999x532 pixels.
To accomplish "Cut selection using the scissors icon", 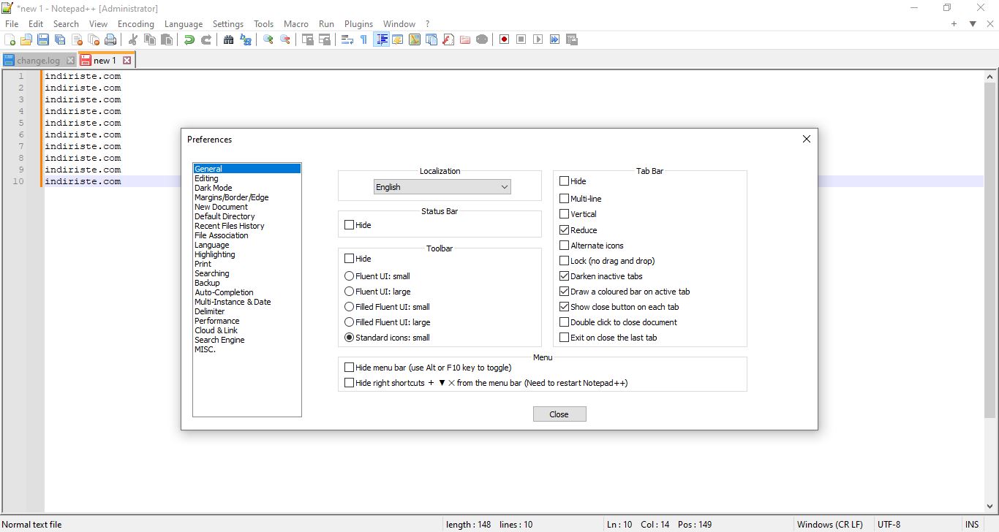I will tap(133, 39).
